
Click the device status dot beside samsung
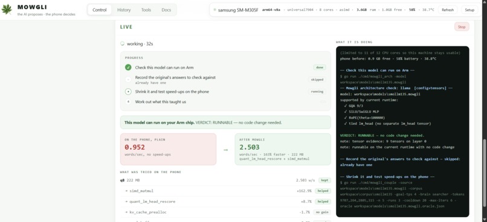coord(214,10)
